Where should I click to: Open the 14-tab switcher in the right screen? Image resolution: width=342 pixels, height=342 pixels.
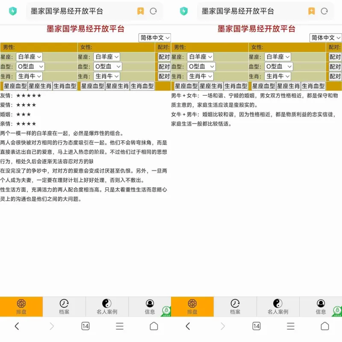coord(256,326)
